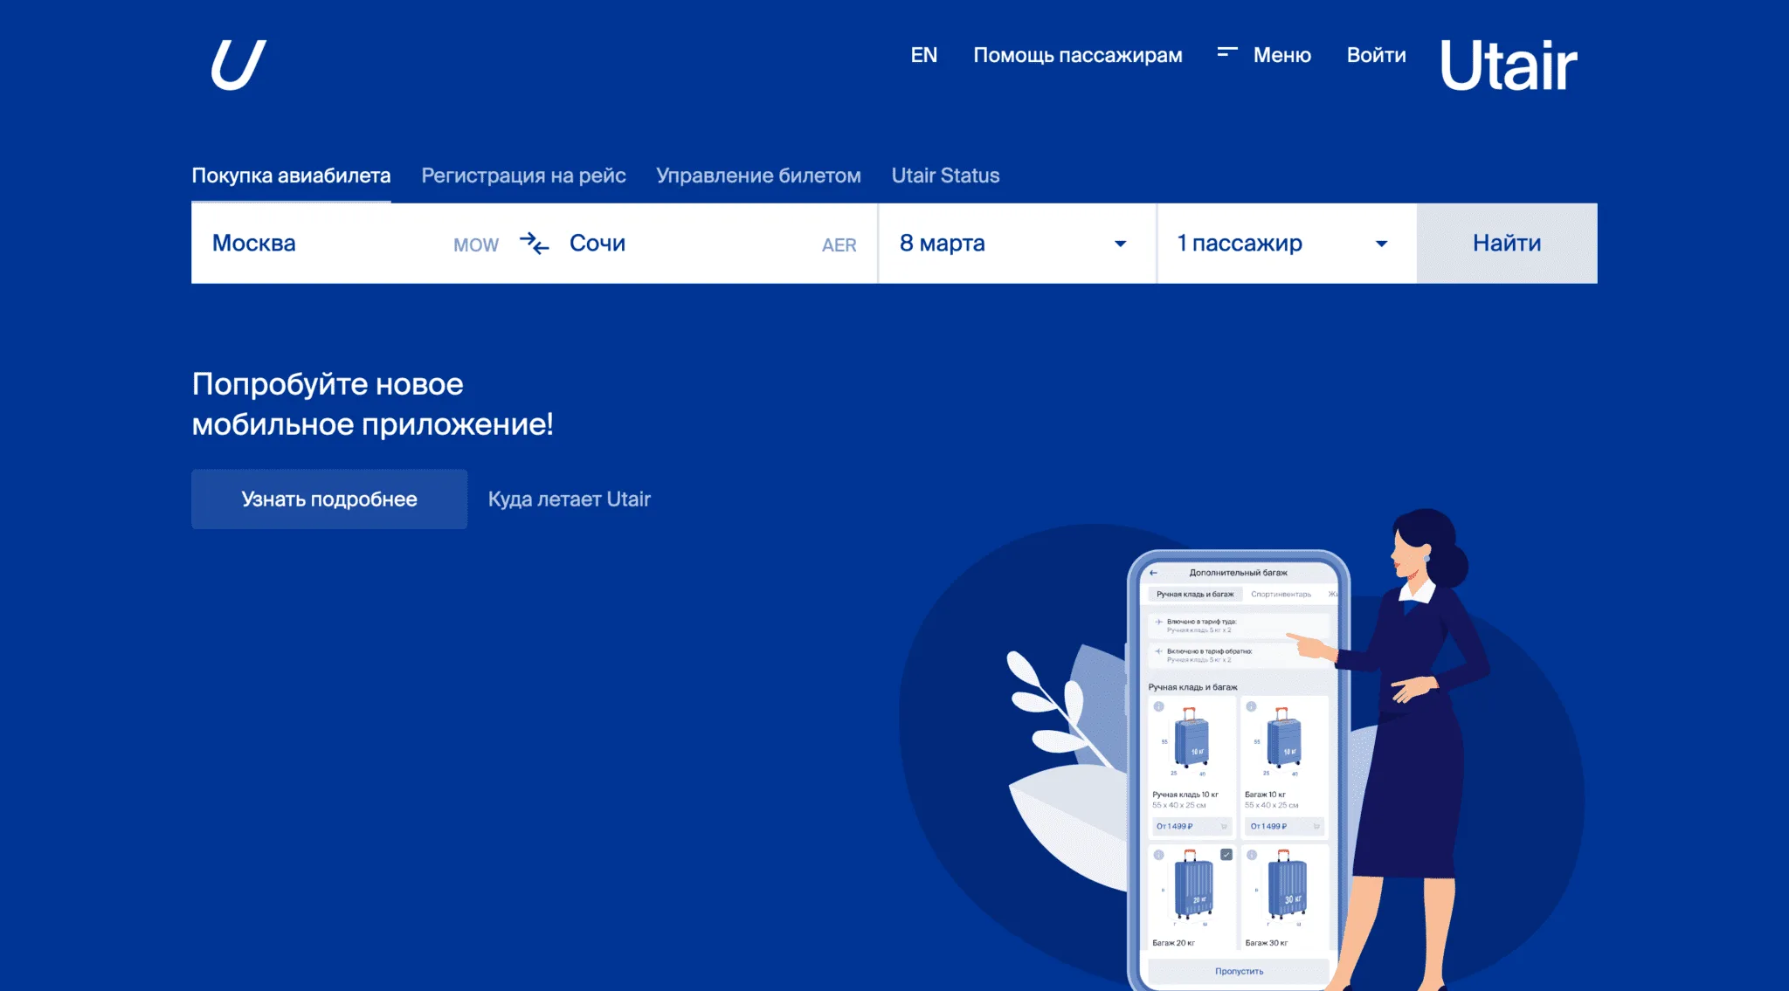The height and width of the screenshot is (991, 1789).
Task: Open the Куда летает Utair link
Action: (x=569, y=499)
